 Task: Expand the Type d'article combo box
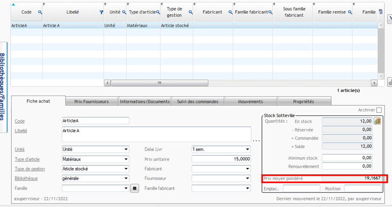click(126, 159)
